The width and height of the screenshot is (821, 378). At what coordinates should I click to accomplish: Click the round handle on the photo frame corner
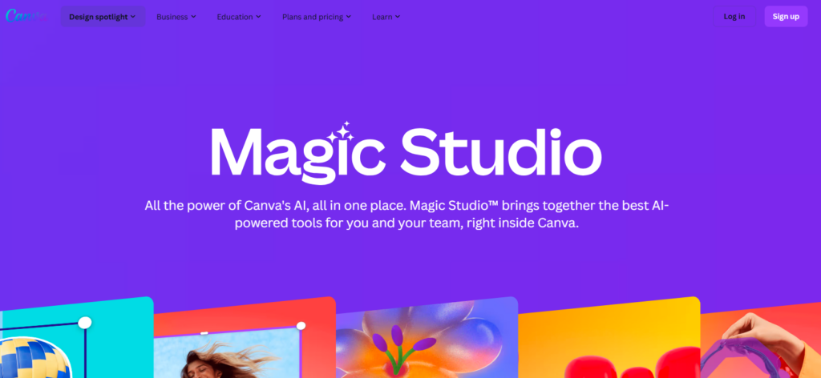point(301,326)
